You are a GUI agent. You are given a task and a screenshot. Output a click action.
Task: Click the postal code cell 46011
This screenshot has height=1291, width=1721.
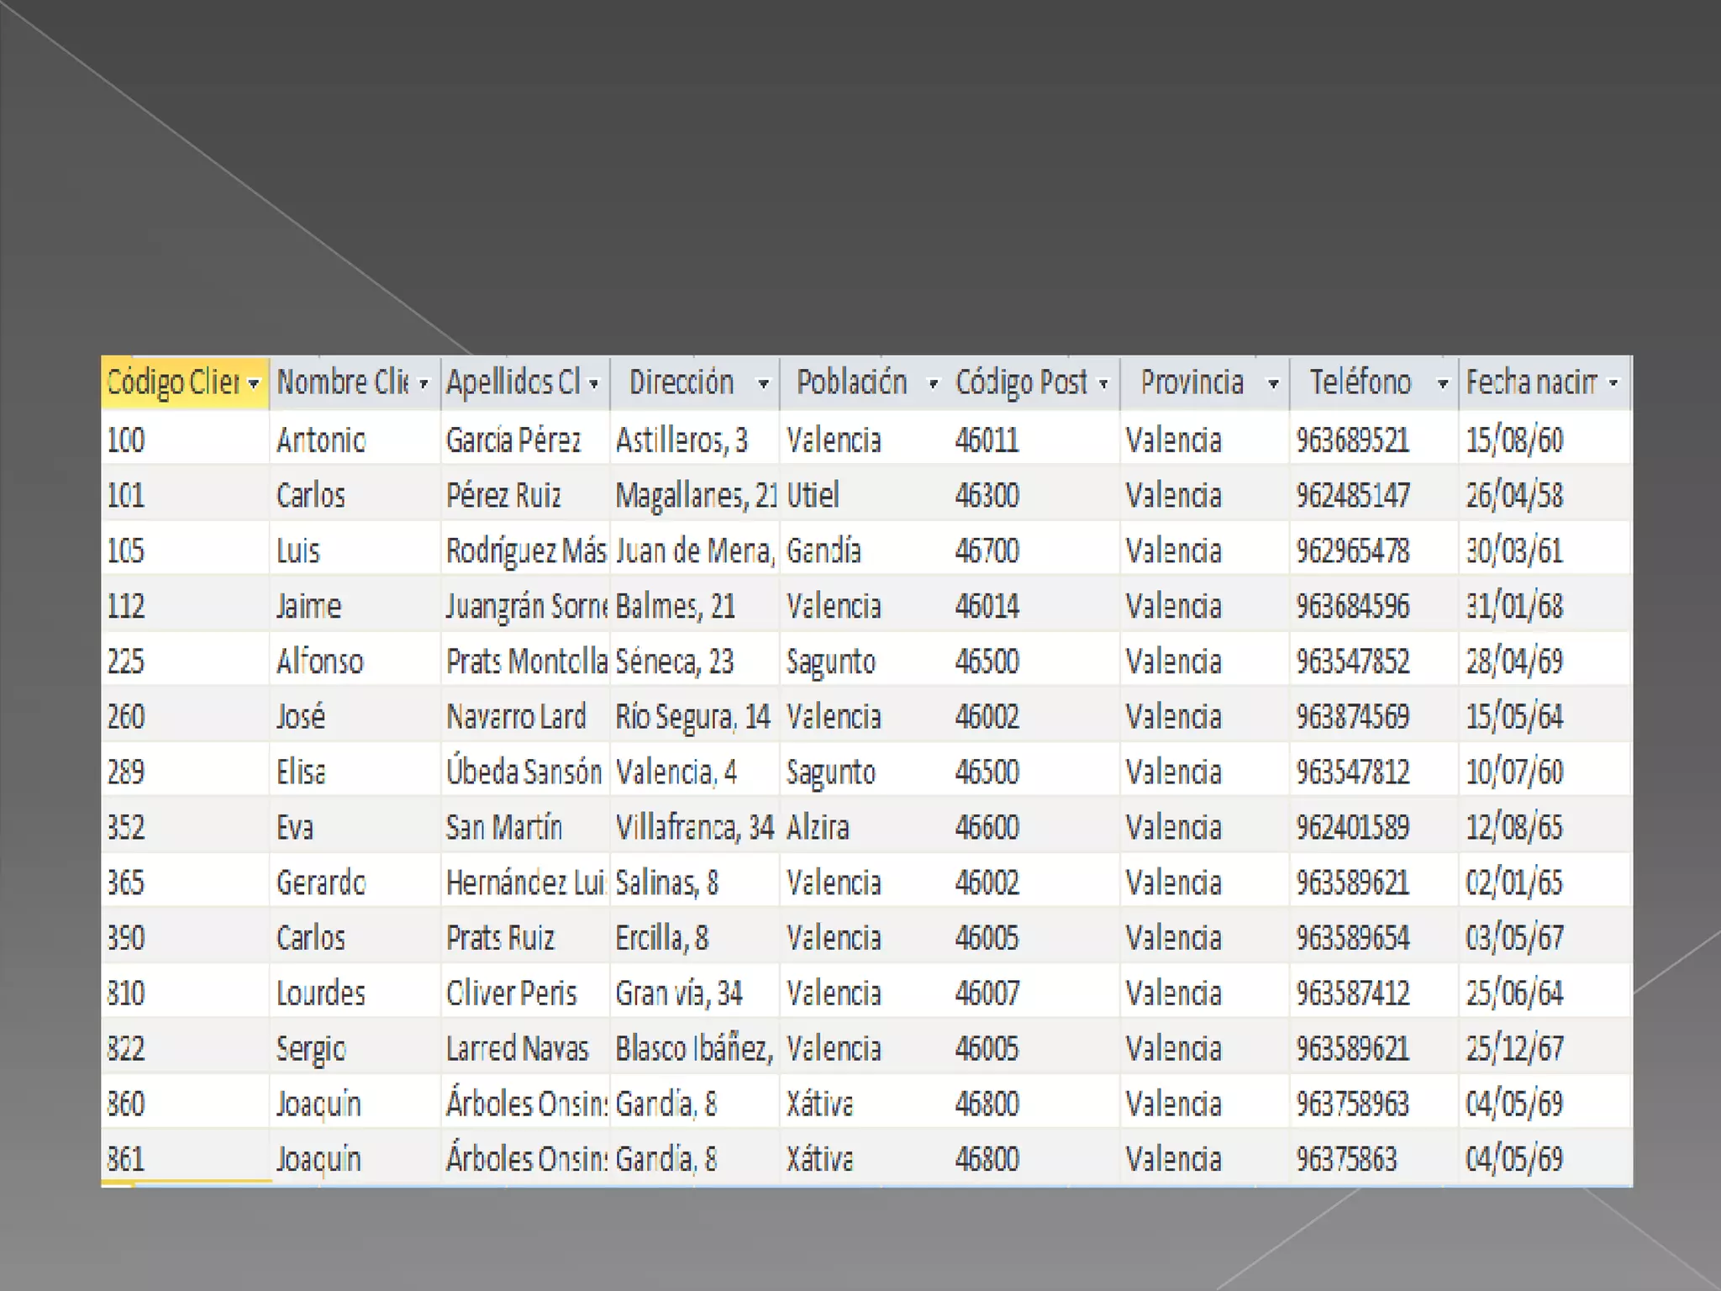(1034, 440)
